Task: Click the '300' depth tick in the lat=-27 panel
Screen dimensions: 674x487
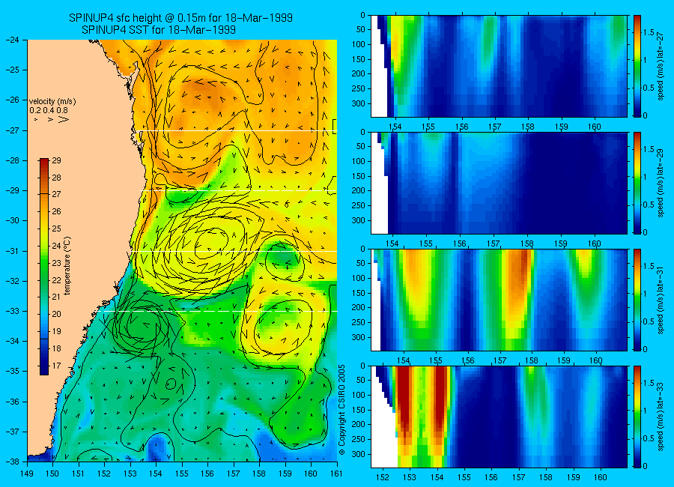Action: (x=358, y=103)
